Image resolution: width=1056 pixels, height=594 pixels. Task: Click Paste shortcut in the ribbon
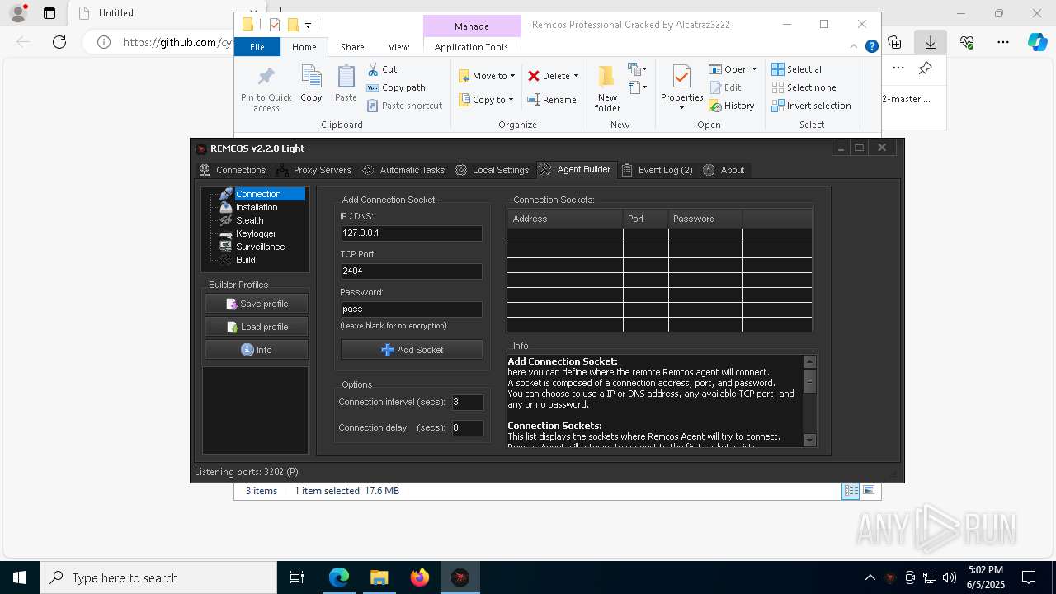point(404,106)
